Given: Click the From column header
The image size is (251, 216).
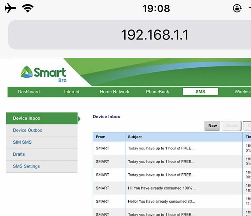Looking at the screenshot, I should tap(109, 137).
